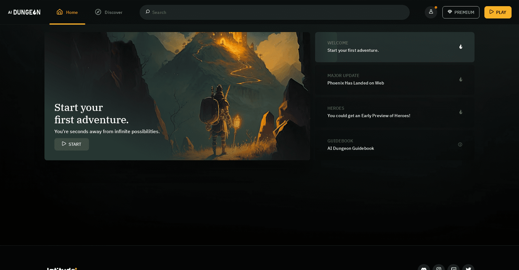This screenshot has width=519, height=270.
Task: Click the Premium button
Action: point(461,12)
